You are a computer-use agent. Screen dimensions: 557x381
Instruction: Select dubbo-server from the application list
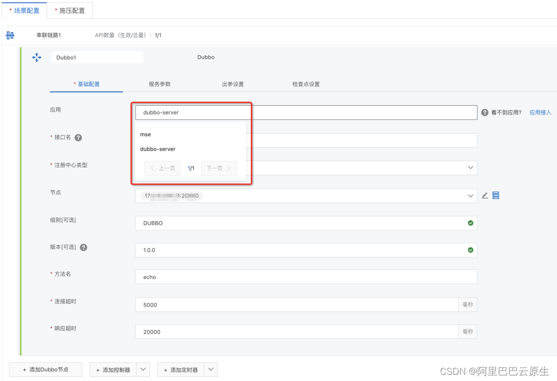pos(191,149)
